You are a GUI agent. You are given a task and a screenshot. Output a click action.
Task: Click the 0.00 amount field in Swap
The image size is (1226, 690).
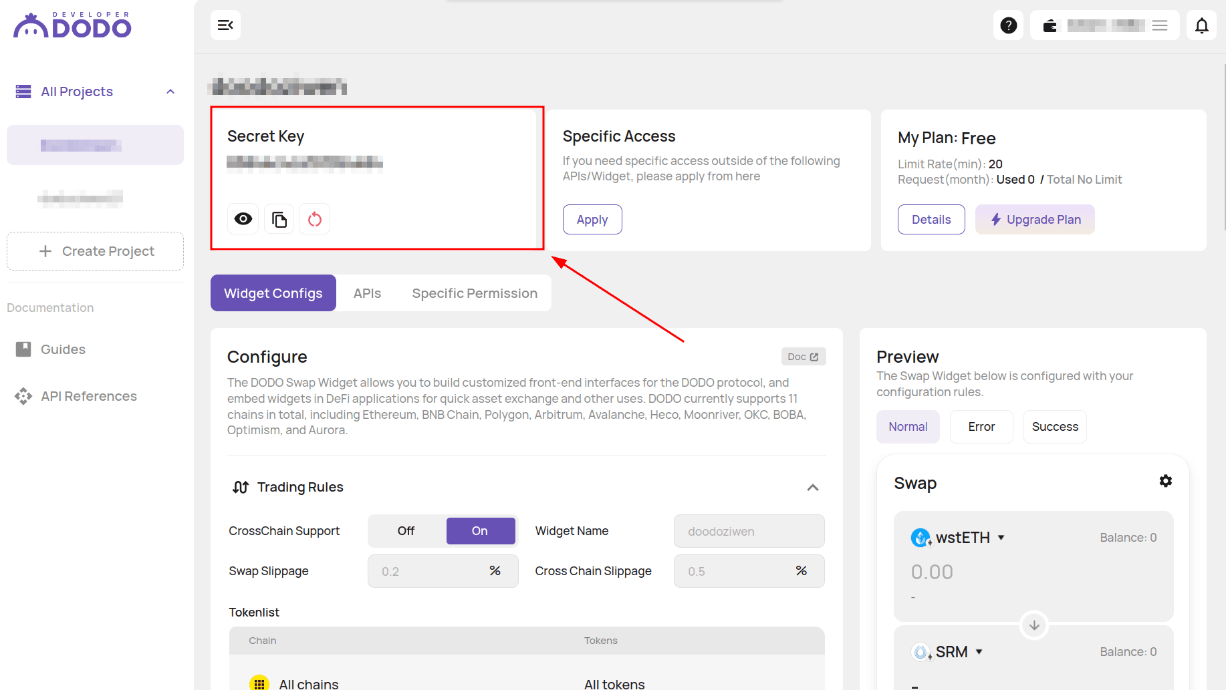click(x=932, y=572)
